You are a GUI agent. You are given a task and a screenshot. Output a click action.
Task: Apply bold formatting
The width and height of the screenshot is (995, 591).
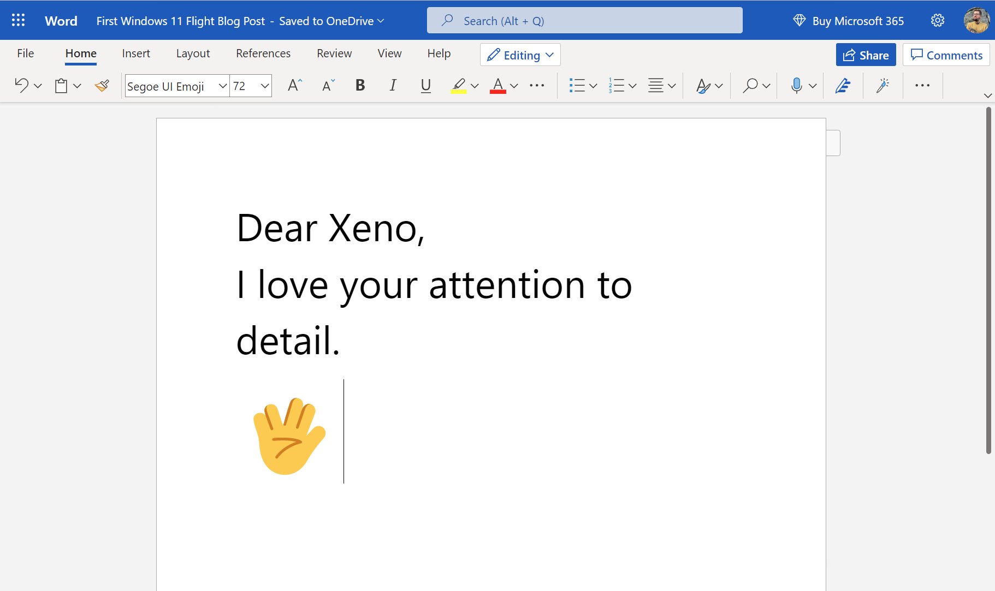359,85
